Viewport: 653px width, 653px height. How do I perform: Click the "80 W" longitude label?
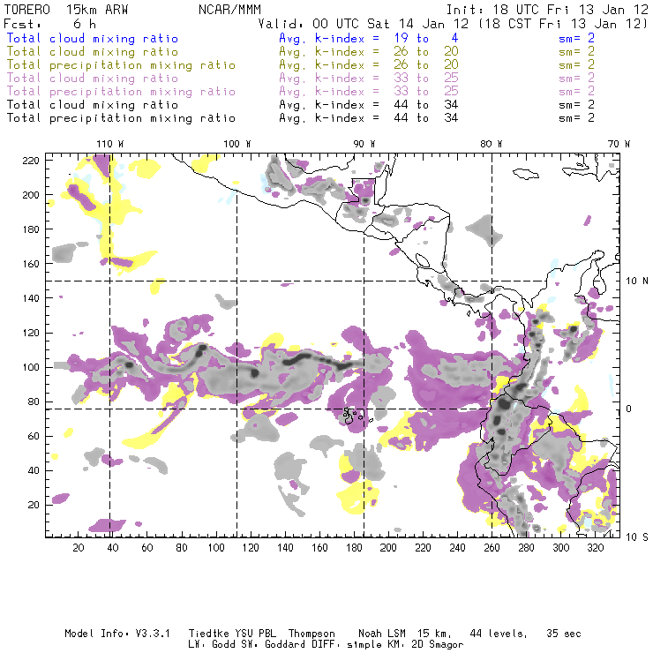491,144
